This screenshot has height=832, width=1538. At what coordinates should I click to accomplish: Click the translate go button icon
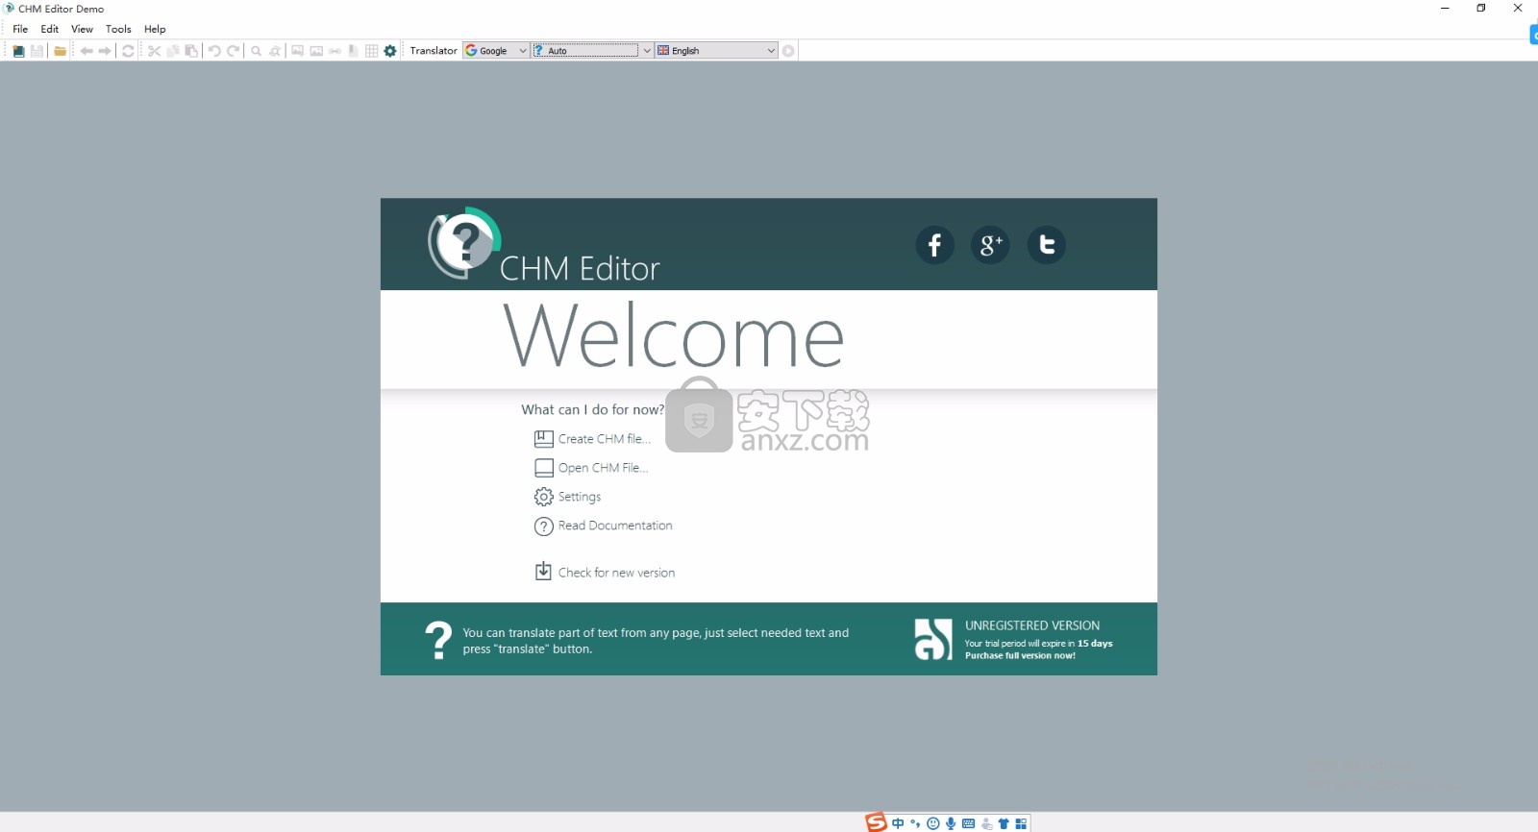click(788, 51)
